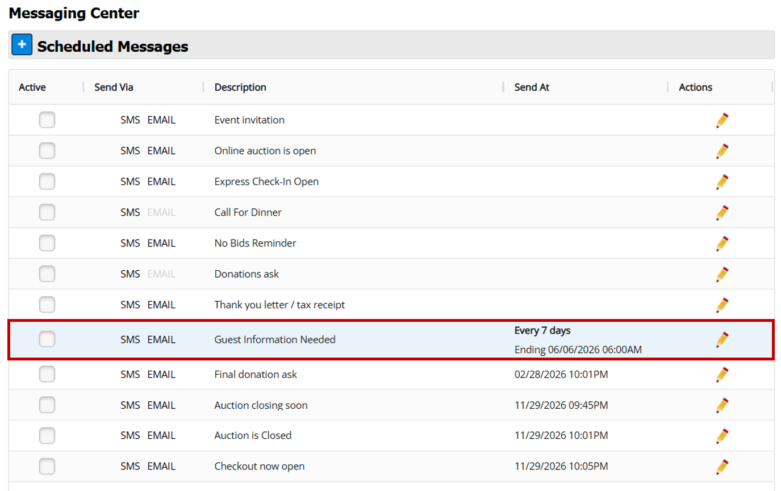Click the Active column header

tap(32, 87)
